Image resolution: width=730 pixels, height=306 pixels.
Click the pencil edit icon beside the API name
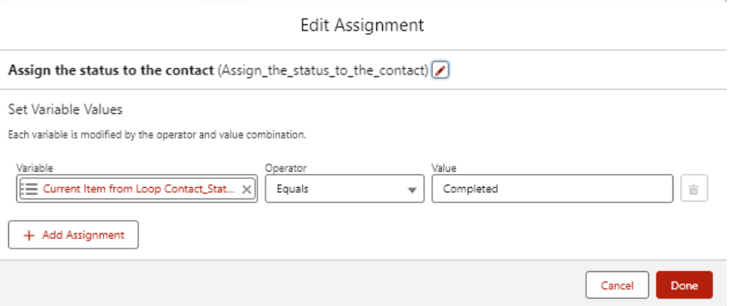440,70
